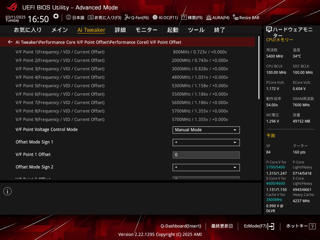The width and height of the screenshot is (320, 240).
Task: Open the ツール tab
Action: [x=196, y=30]
